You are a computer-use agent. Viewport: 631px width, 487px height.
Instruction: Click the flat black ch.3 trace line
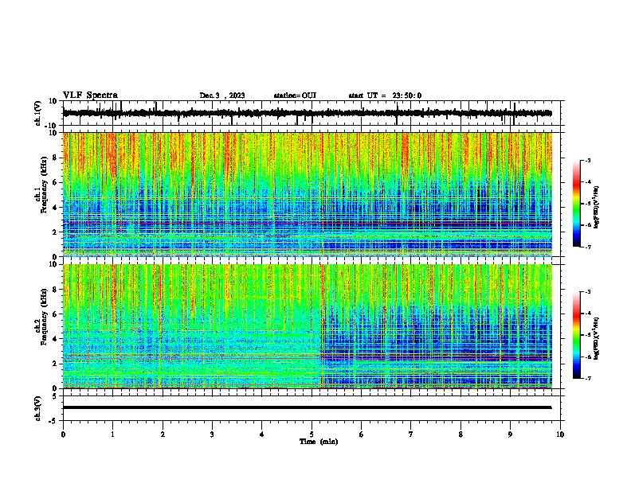pos(308,407)
